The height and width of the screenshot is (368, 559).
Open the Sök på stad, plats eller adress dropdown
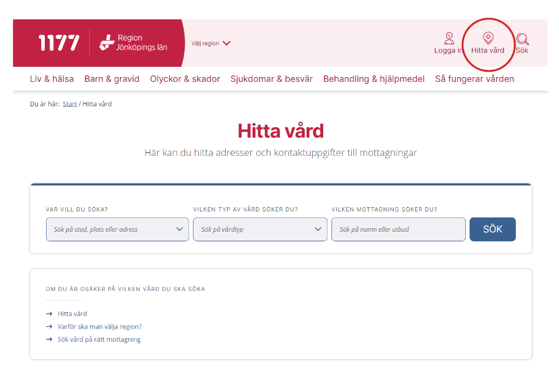point(117,229)
